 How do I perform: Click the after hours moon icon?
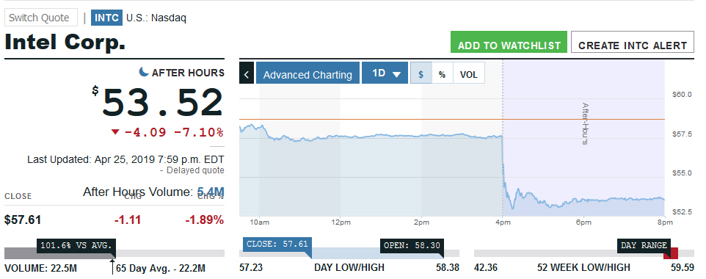[144, 72]
